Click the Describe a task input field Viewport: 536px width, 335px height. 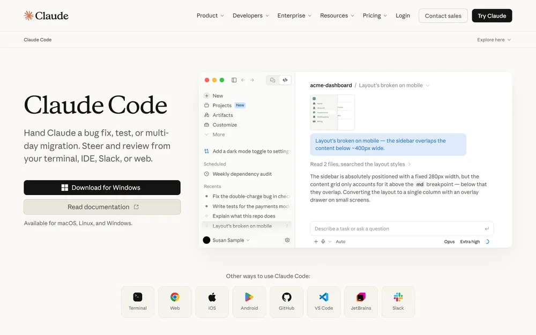[x=401, y=229]
